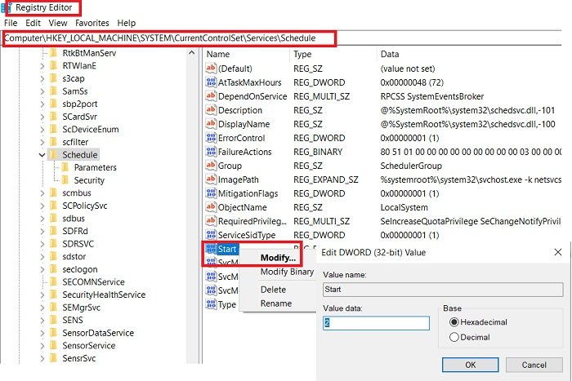
Task: Click the Group string icon
Action: (x=211, y=166)
